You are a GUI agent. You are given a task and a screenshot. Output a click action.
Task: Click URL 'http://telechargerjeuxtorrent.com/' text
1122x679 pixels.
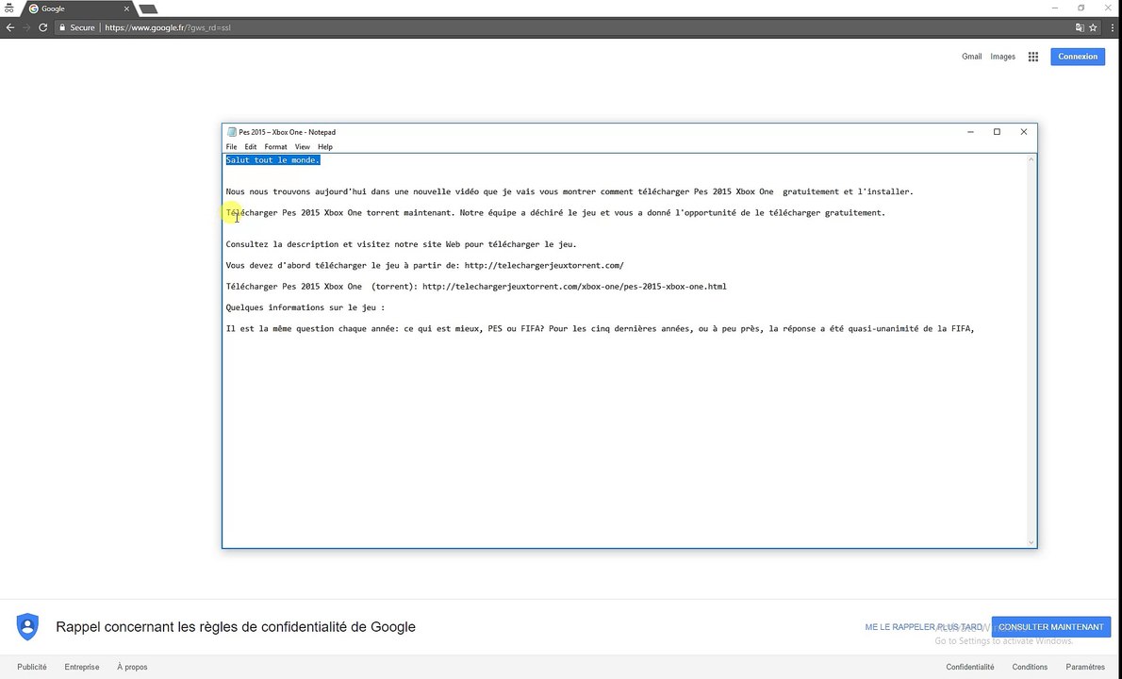[x=544, y=265]
